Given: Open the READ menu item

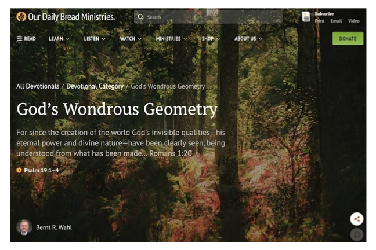Looking at the screenshot, I should [30, 39].
